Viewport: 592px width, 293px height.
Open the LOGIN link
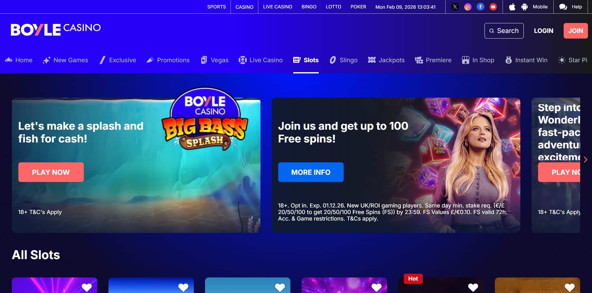click(543, 31)
